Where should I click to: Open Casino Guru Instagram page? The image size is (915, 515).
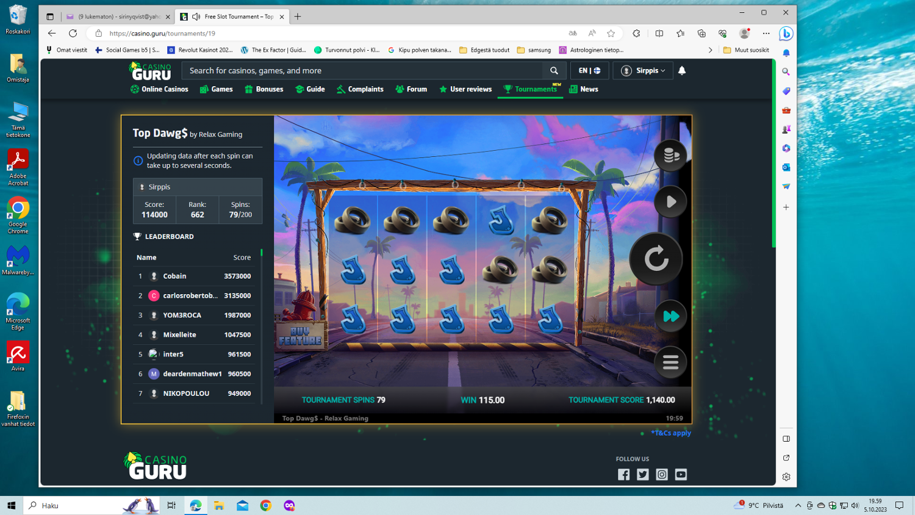click(662, 474)
